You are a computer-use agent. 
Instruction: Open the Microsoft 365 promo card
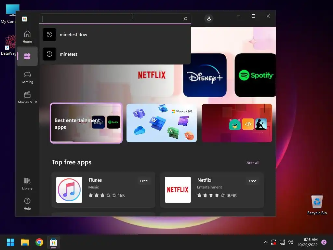[x=161, y=123]
